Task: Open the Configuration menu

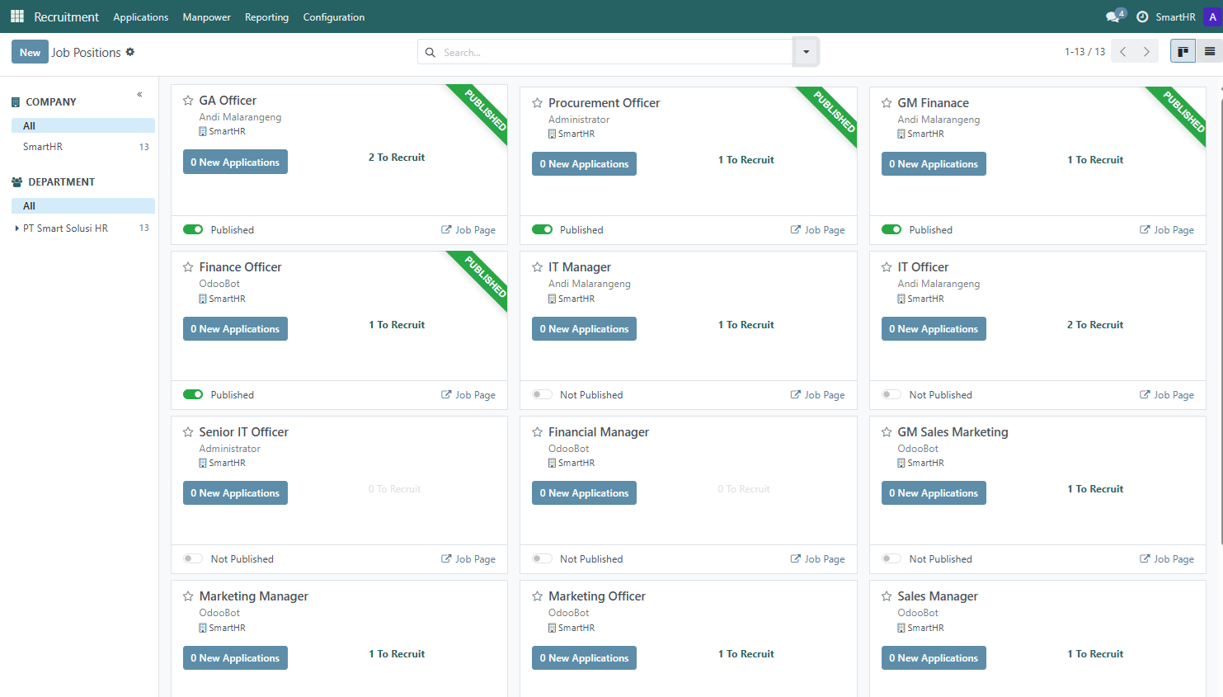Action: 333,17
